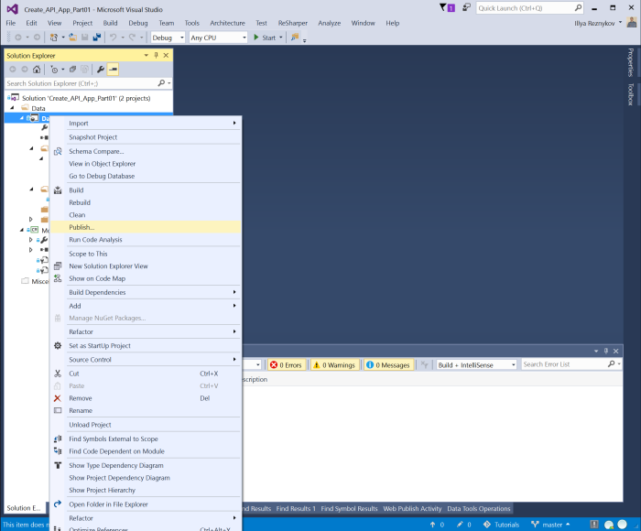Choose Rebuild from context menu
The height and width of the screenshot is (531, 641).
click(146, 202)
